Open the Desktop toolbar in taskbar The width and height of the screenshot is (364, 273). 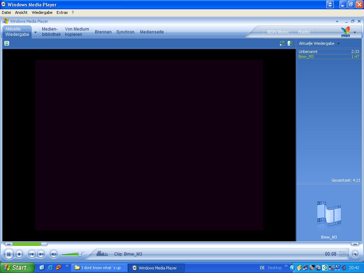pyautogui.click(x=274, y=268)
